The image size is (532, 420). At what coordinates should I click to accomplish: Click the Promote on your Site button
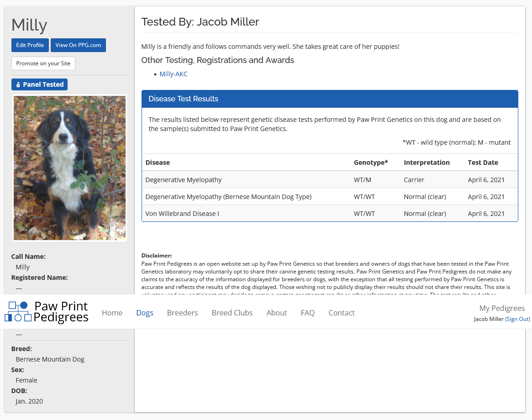pyautogui.click(x=43, y=63)
